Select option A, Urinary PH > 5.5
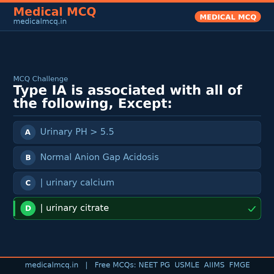274x274 pixels. tap(137, 132)
